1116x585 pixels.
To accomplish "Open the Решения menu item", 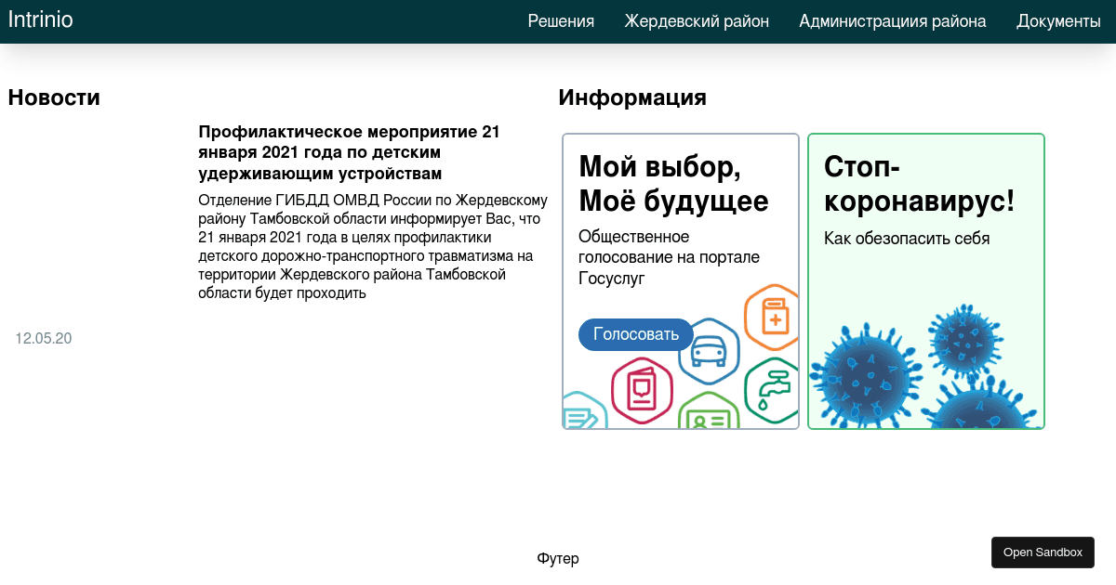I will [x=561, y=21].
